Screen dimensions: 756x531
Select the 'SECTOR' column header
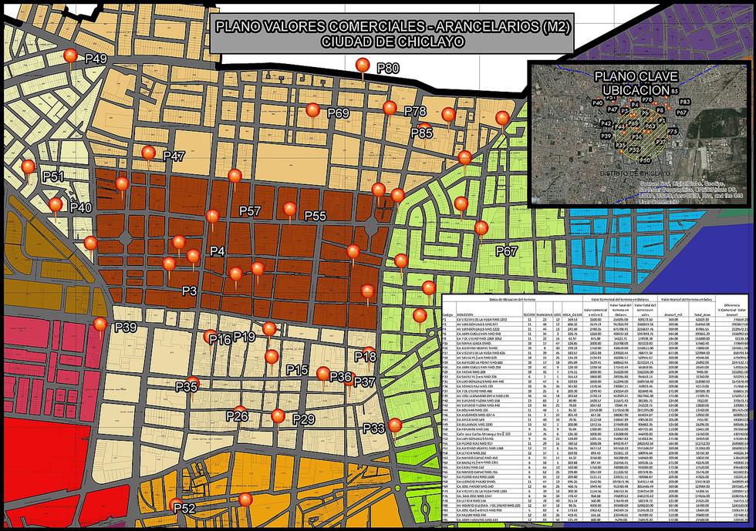(x=529, y=314)
